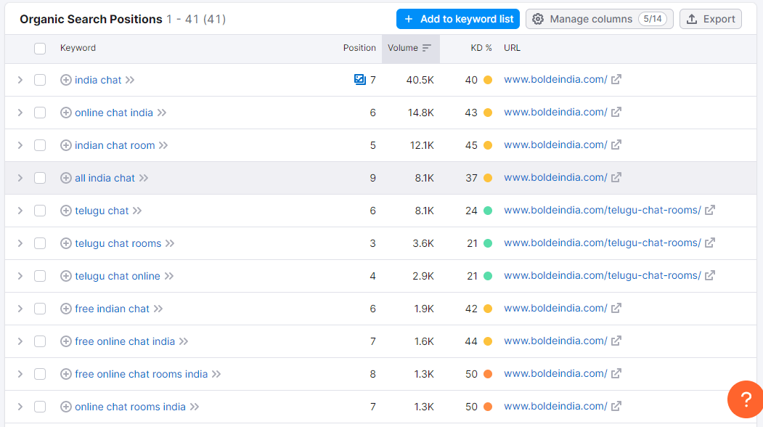Check the select-all checkbox in the header
The width and height of the screenshot is (763, 427).
[x=40, y=47]
